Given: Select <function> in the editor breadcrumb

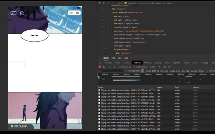Looking at the screenshot, I should click(156, 3).
